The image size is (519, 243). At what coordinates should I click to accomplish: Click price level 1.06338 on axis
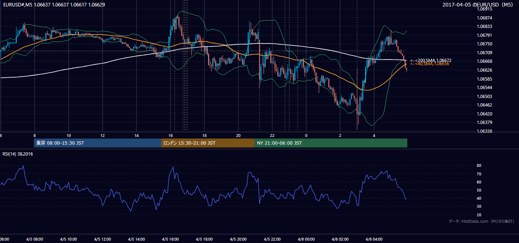(x=484, y=131)
